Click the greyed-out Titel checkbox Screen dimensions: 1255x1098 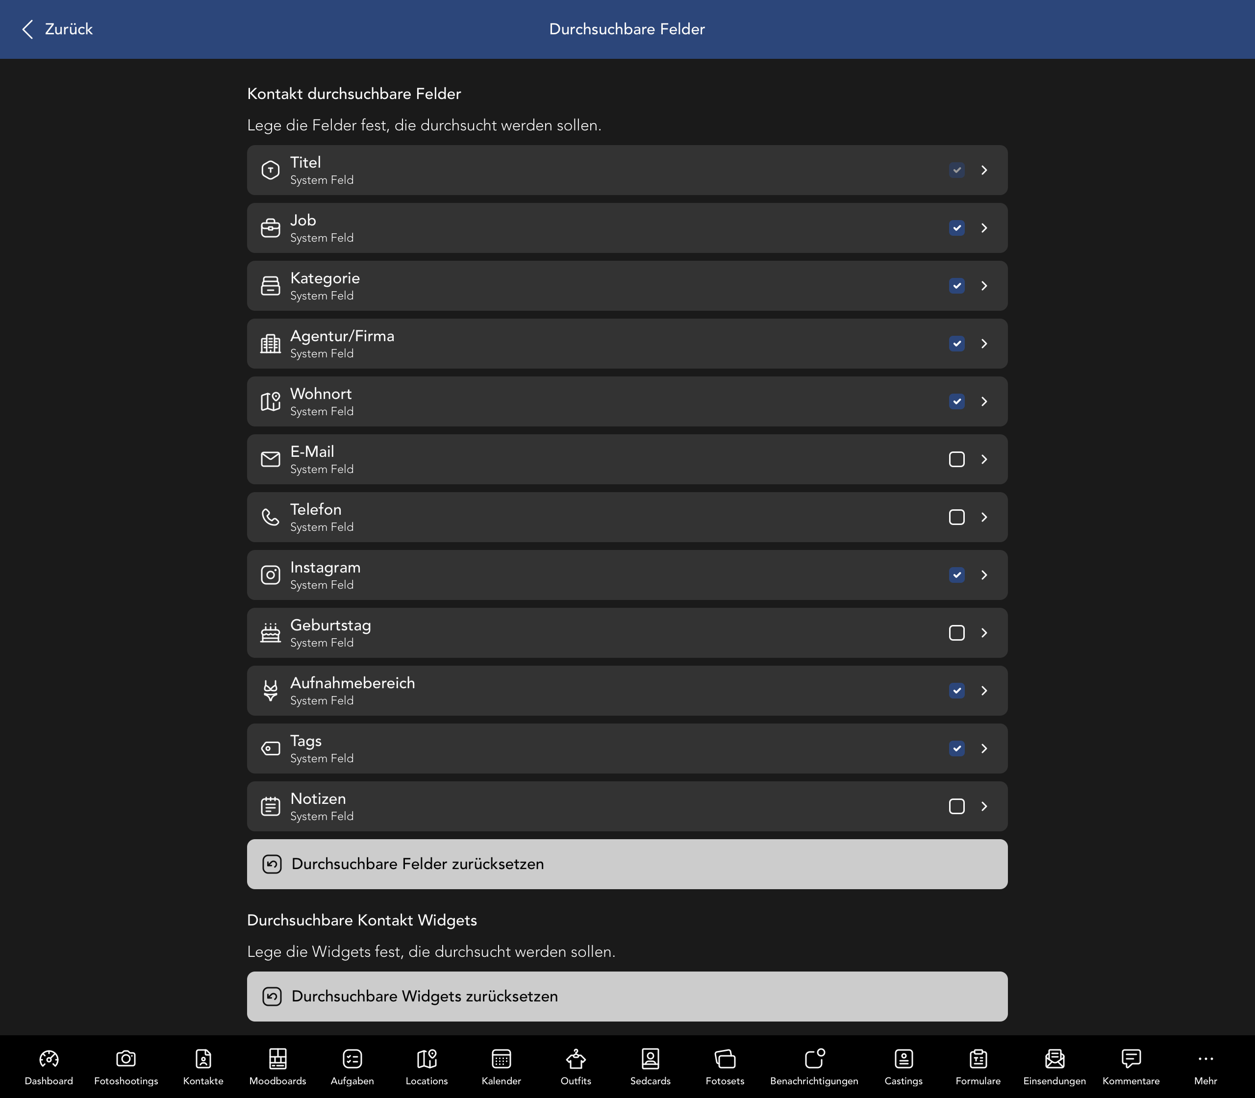956,171
